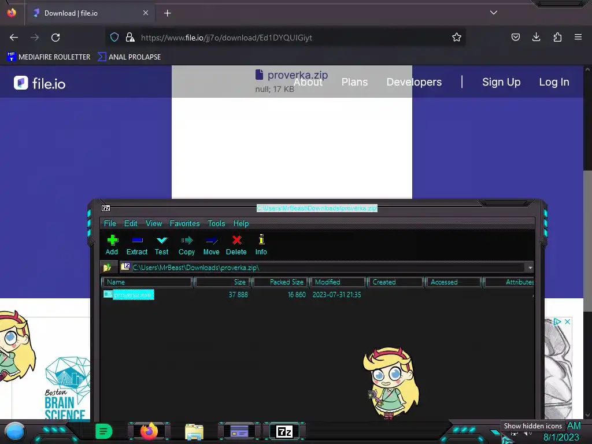Open the Windows Start orb
Viewport: 592px width, 444px height.
pos(15,431)
